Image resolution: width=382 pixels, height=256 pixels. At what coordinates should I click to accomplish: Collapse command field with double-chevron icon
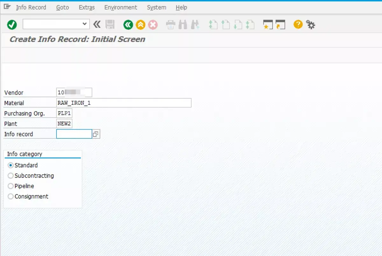click(x=97, y=24)
